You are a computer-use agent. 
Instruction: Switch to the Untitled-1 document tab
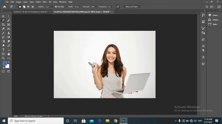click(x=31, y=12)
